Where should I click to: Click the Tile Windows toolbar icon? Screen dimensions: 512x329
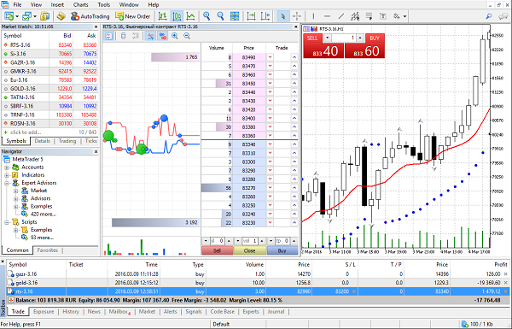[x=235, y=16]
